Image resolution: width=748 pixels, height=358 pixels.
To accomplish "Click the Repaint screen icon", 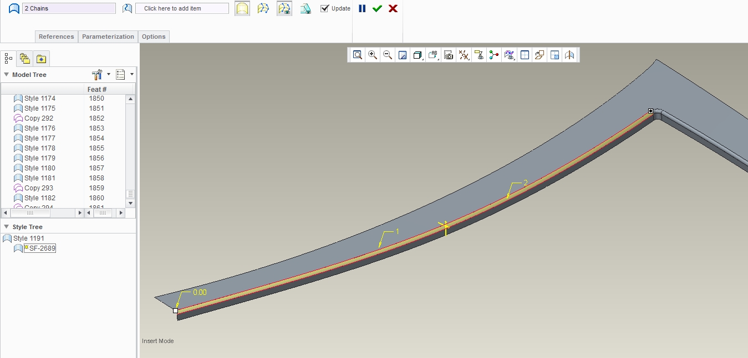I will coord(403,55).
